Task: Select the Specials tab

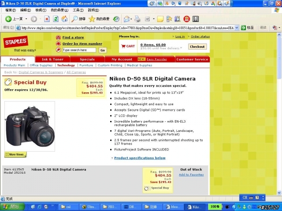Action: pos(87,59)
